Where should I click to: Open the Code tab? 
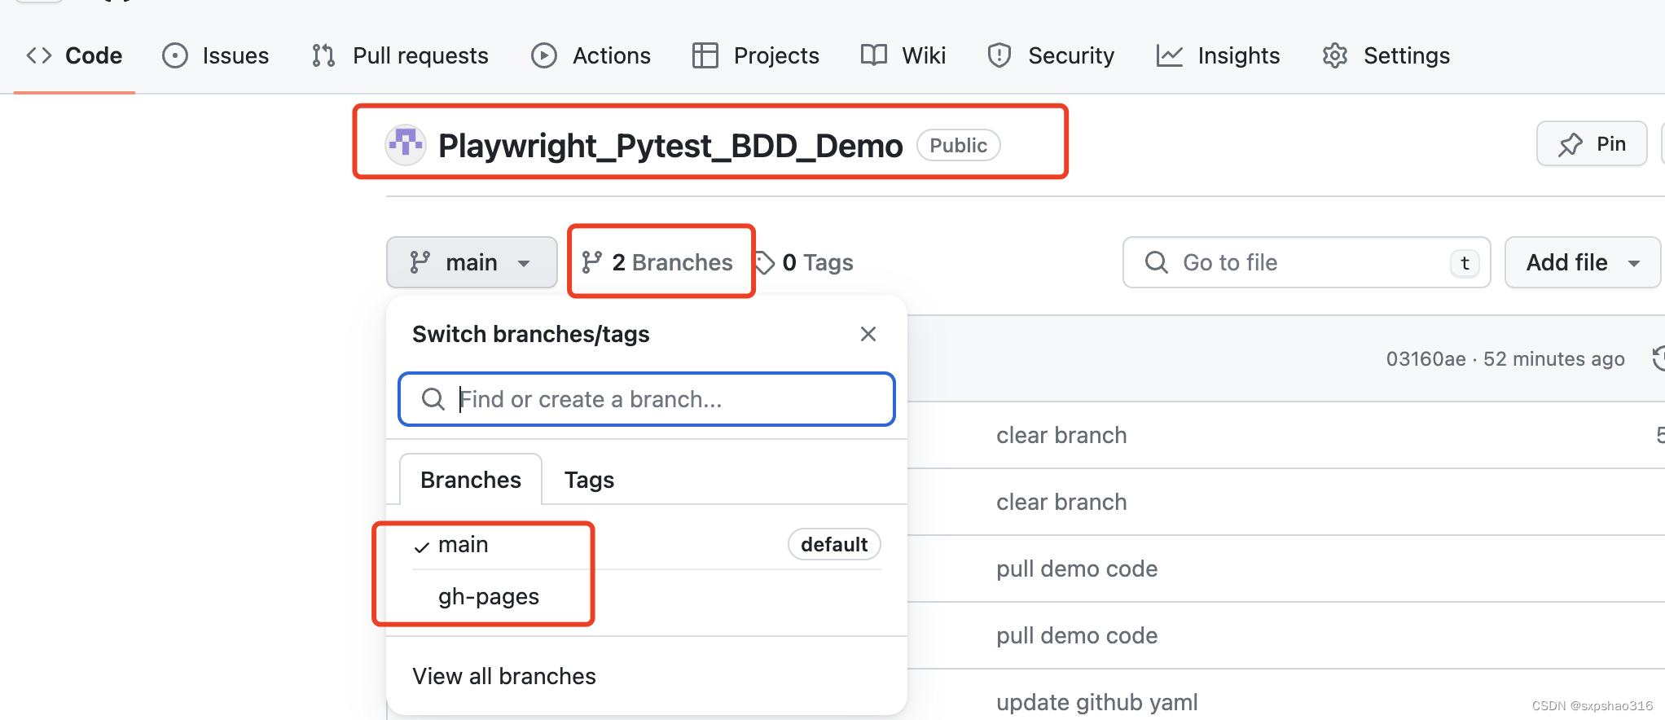point(74,55)
